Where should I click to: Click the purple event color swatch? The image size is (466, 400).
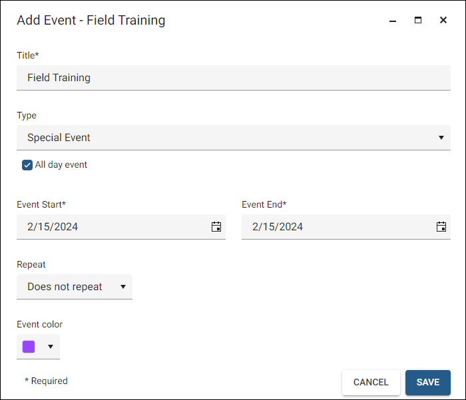pyautogui.click(x=29, y=347)
